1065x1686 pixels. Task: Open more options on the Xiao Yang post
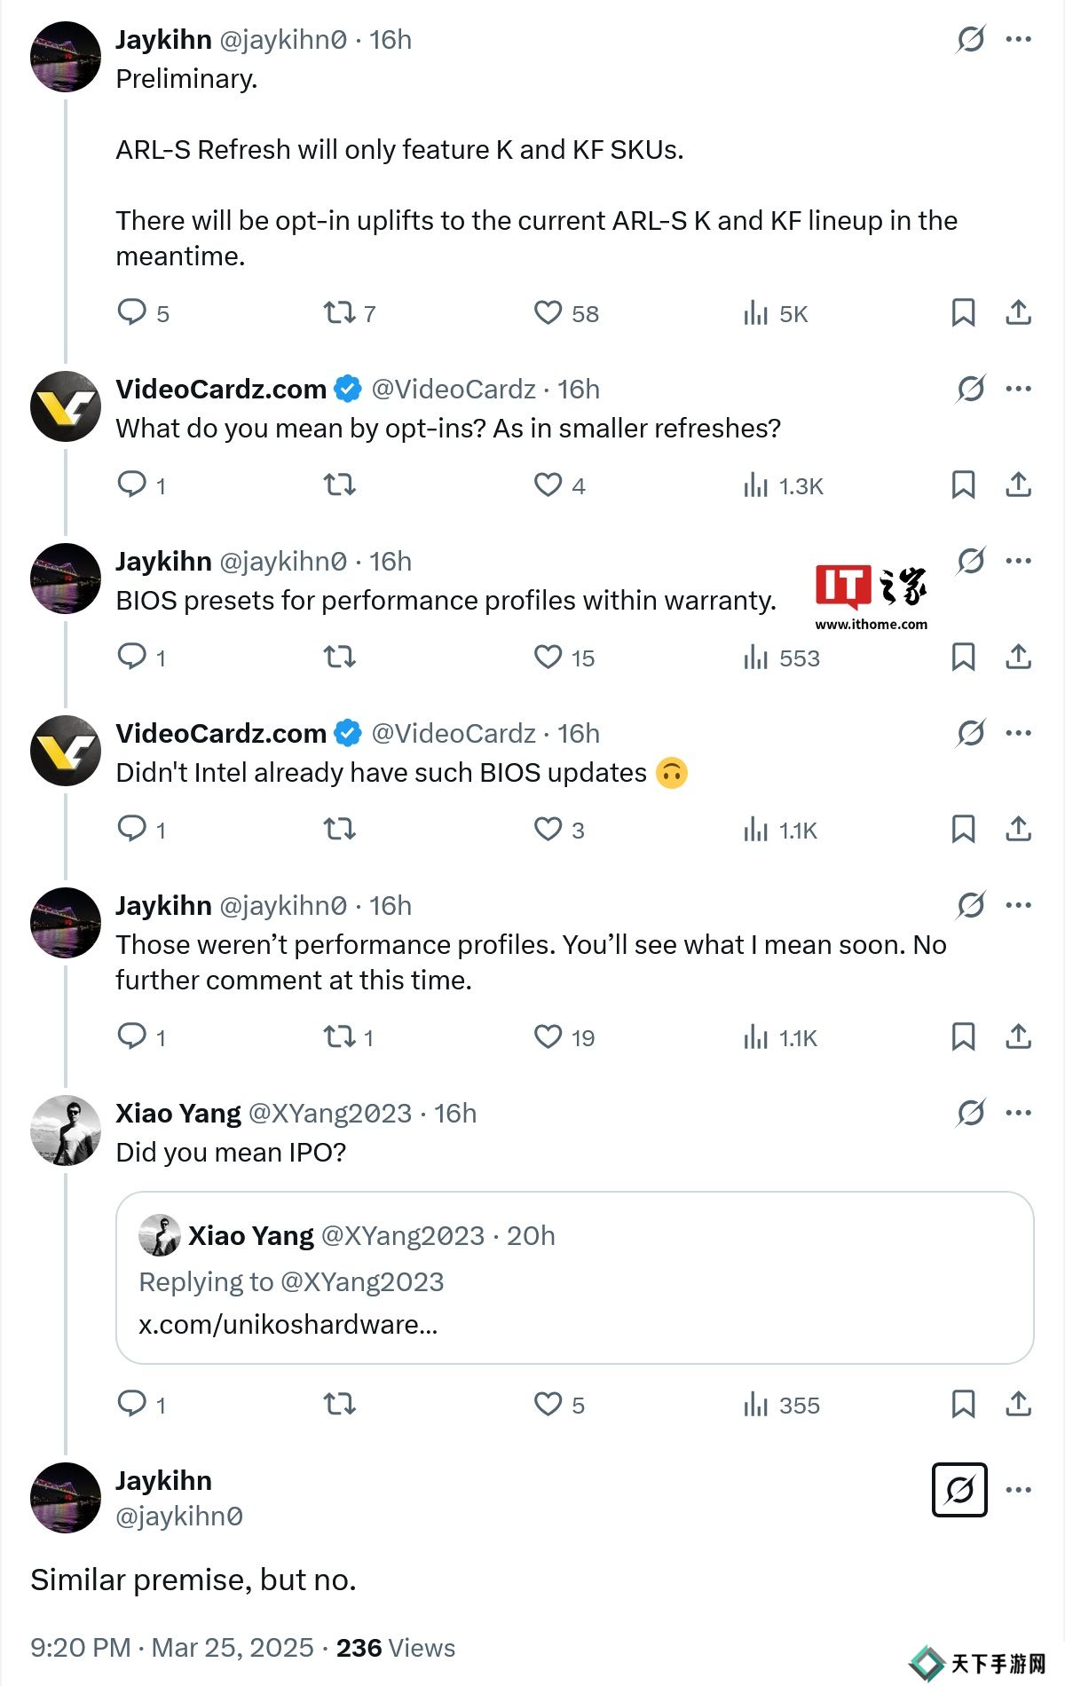pos(1019,1113)
